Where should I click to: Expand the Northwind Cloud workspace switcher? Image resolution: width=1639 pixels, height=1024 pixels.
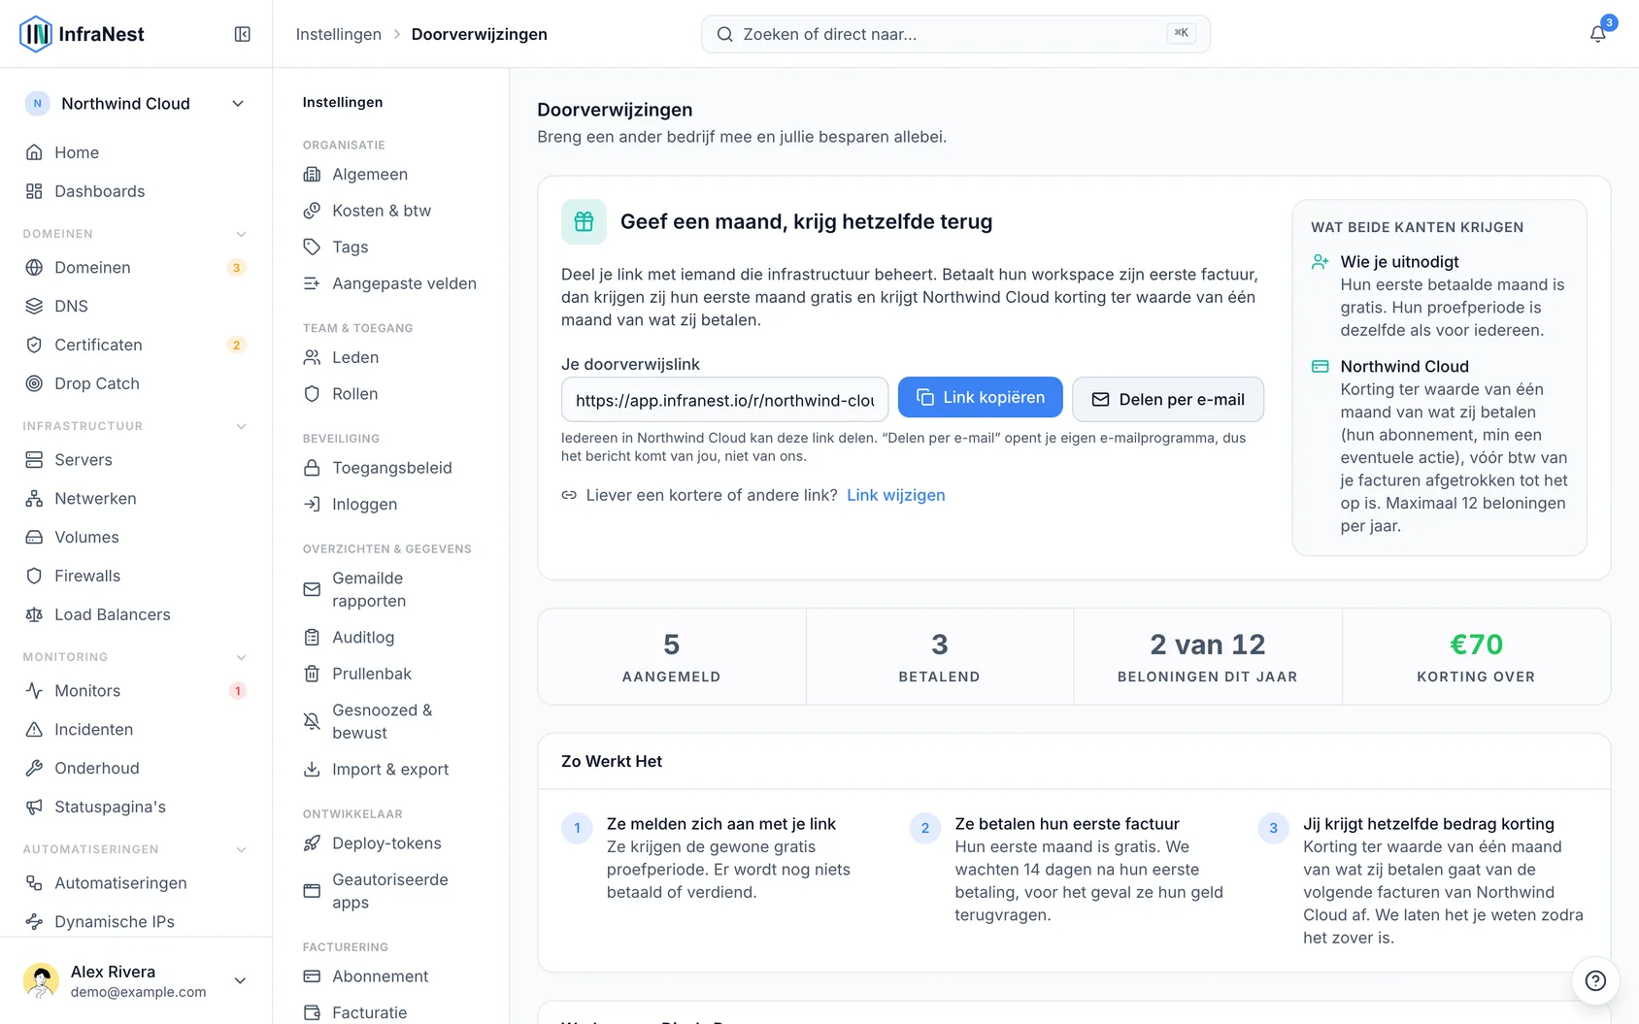click(x=136, y=104)
